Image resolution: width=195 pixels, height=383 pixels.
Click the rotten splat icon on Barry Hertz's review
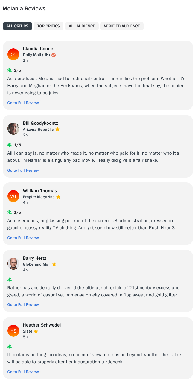click(x=10, y=280)
